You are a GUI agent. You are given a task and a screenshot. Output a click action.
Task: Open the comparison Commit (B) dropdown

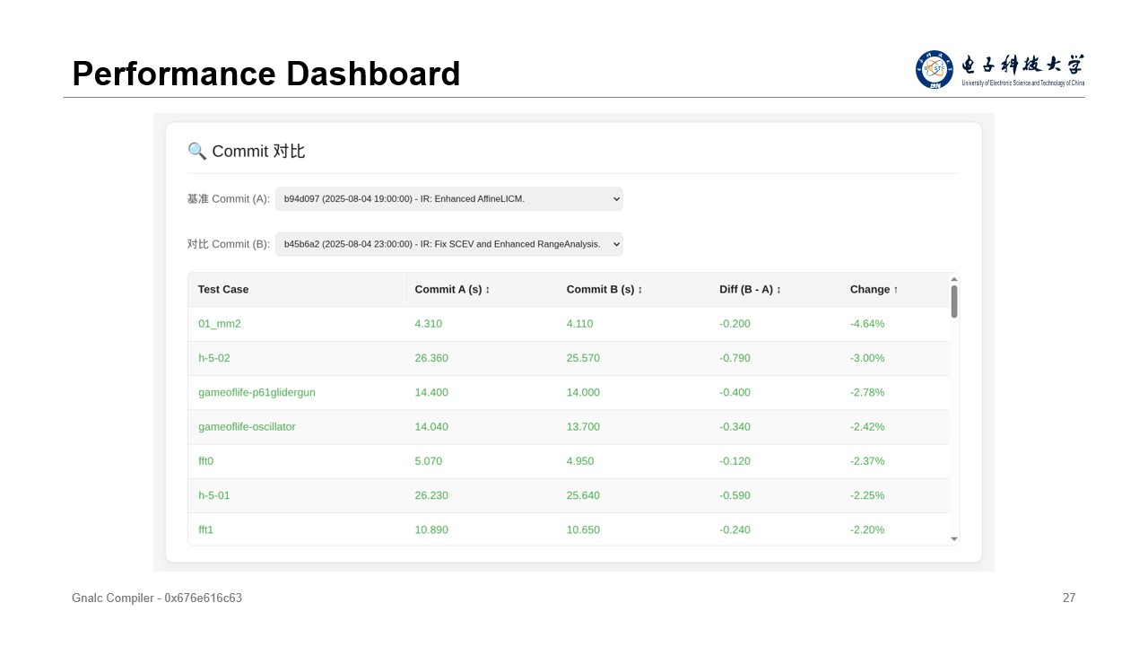(x=448, y=244)
